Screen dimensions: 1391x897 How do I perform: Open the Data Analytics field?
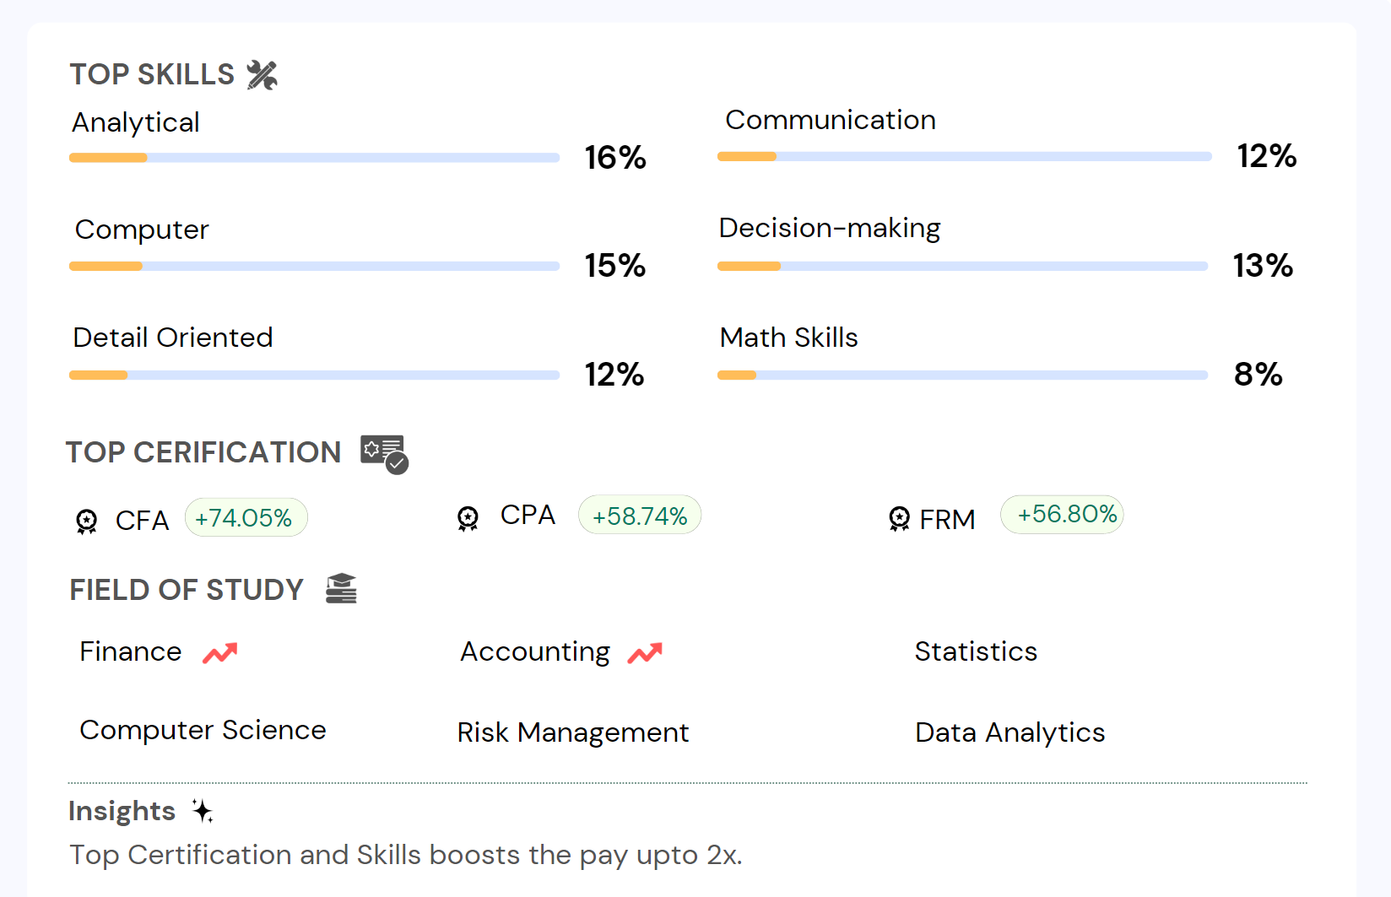point(1010,732)
